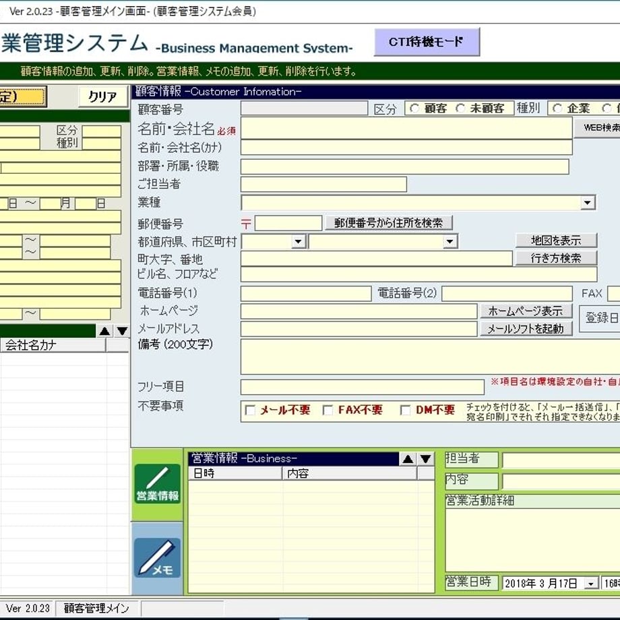
Task: Open the 営業情報 pencil icon button
Action: point(158,484)
